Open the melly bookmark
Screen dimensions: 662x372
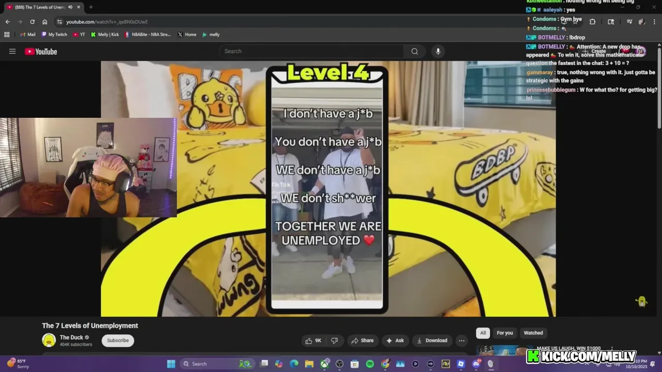coord(211,35)
